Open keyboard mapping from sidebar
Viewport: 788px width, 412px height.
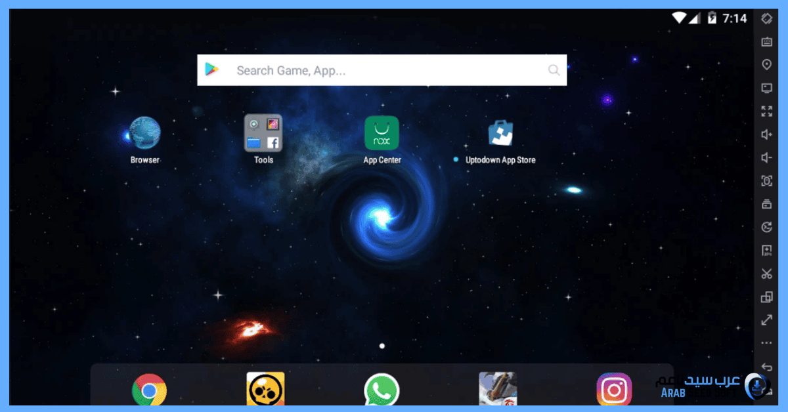click(766, 42)
